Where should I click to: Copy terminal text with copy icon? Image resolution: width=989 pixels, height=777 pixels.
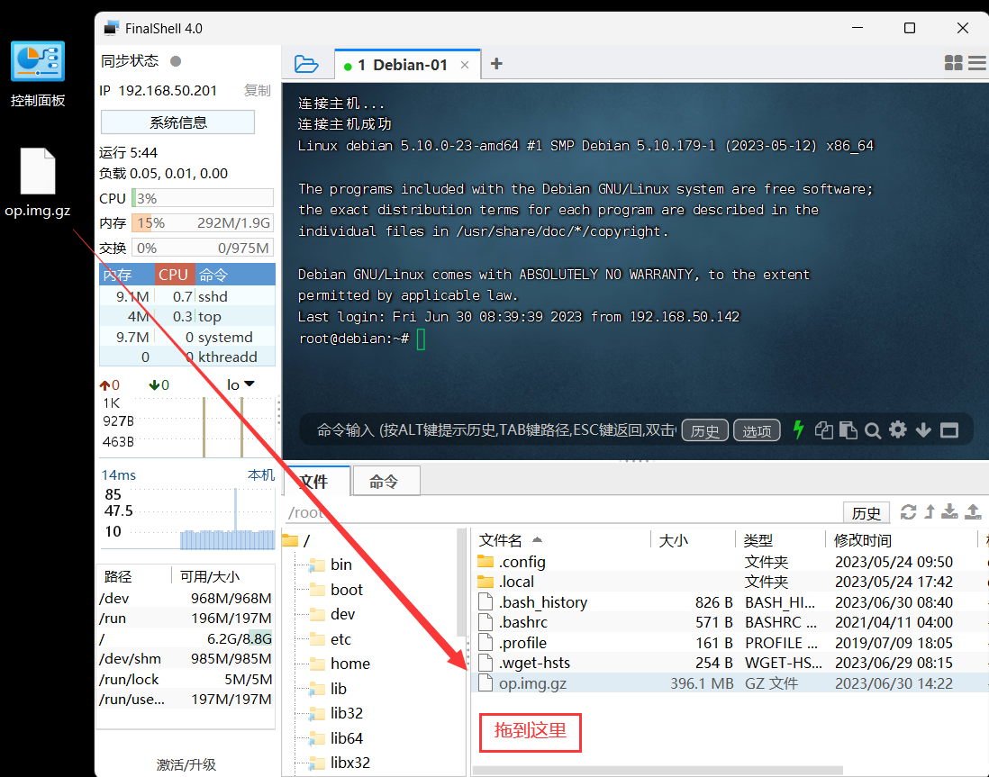click(x=824, y=430)
